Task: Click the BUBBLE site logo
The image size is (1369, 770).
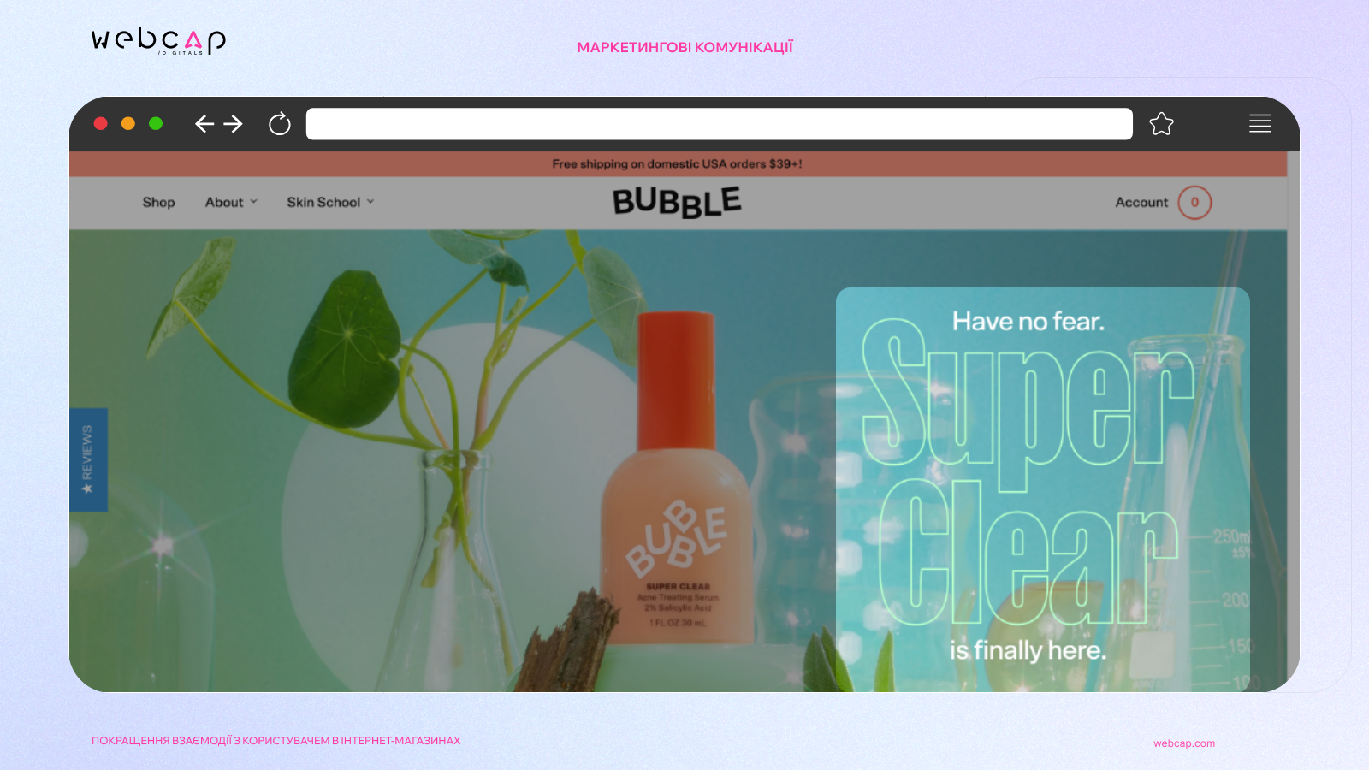Action: click(677, 202)
